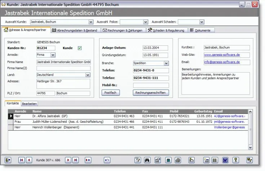Click the question mark help icon

click(x=236, y=160)
